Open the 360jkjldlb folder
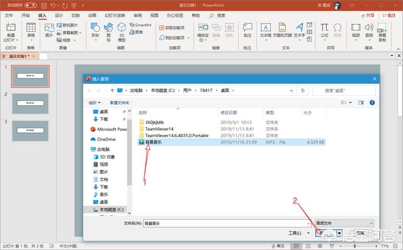This screenshot has width=403, height=250. 154,122
